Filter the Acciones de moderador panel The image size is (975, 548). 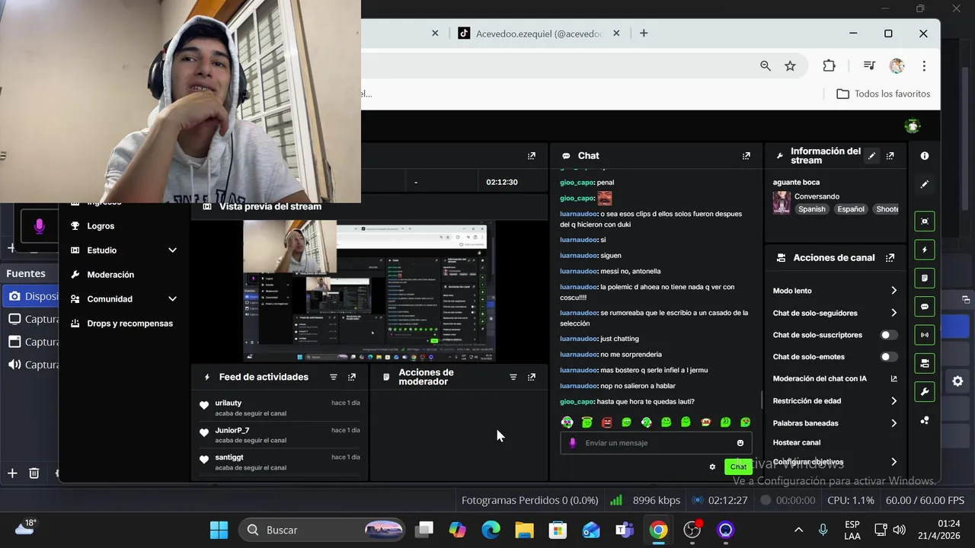click(513, 377)
